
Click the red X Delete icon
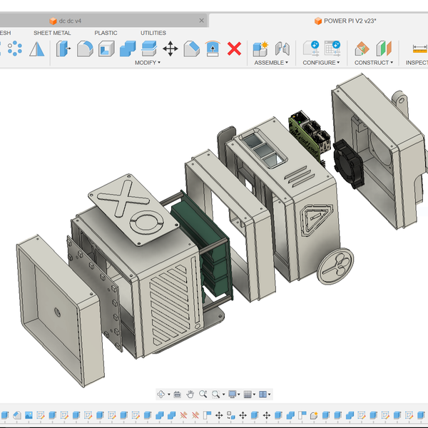pos(234,49)
